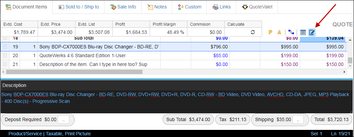Screen dimensions: 354x137
Task: Click the Sub Total $3,474.00 pill
Action: 188,119
